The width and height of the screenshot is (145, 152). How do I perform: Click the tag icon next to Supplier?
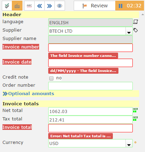coord(136,30)
